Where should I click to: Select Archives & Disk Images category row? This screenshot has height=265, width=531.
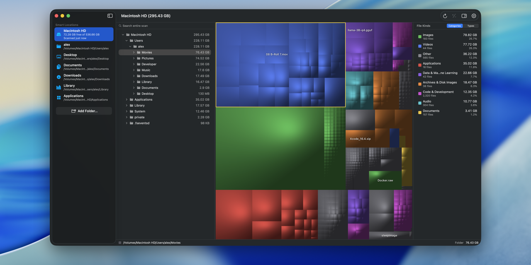[448, 84]
